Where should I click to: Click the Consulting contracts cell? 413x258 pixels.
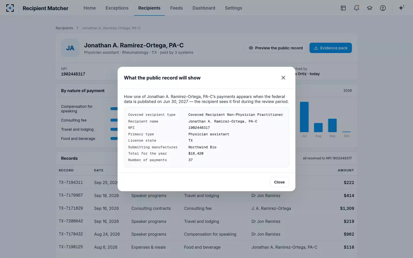point(151,208)
